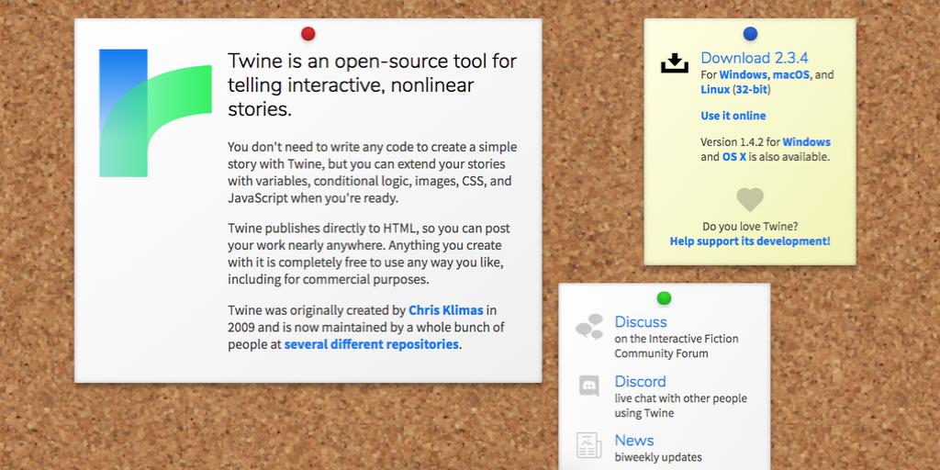Viewport: 940px width, 470px height.
Task: Open the News link
Action: point(633,440)
